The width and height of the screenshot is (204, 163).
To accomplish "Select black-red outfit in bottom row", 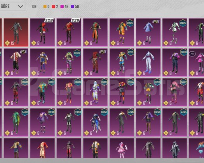I will click(69, 148).
